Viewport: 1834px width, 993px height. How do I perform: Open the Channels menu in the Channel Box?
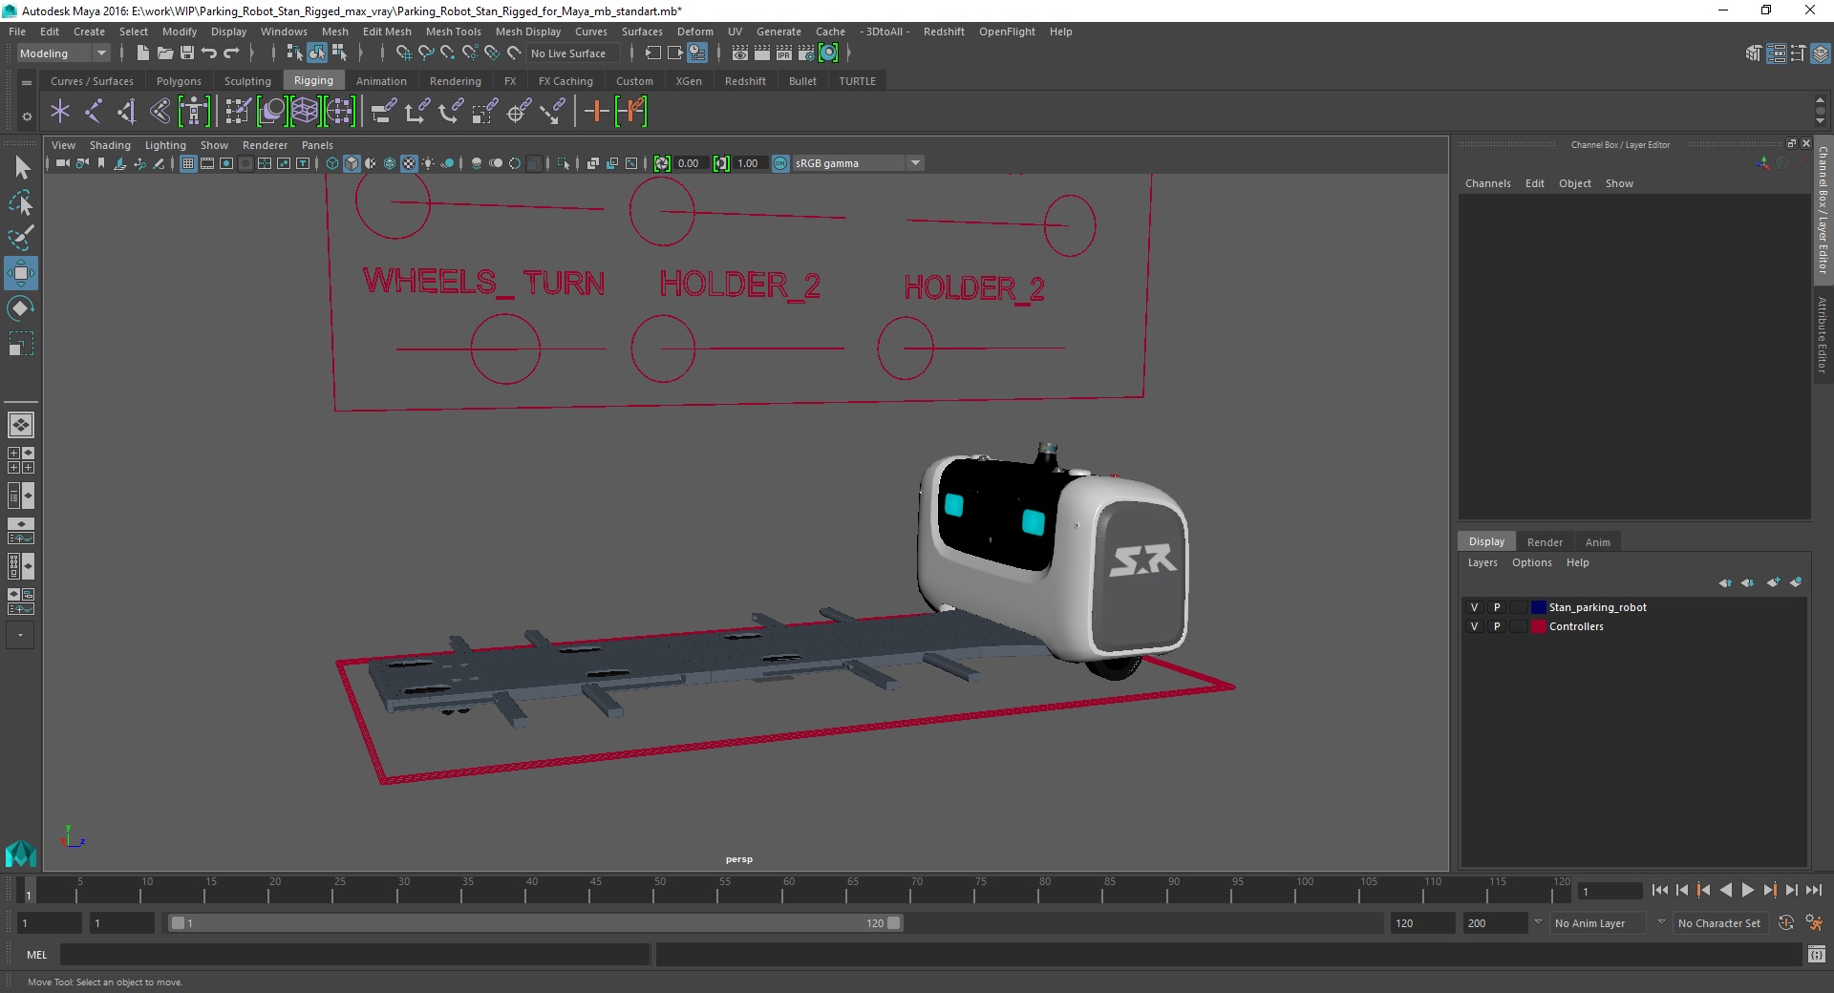1487,183
